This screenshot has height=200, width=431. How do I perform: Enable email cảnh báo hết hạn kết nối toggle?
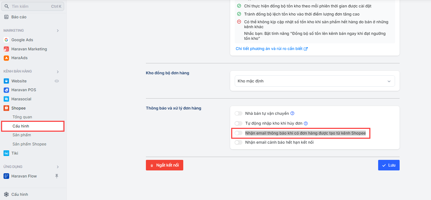pyautogui.click(x=239, y=142)
